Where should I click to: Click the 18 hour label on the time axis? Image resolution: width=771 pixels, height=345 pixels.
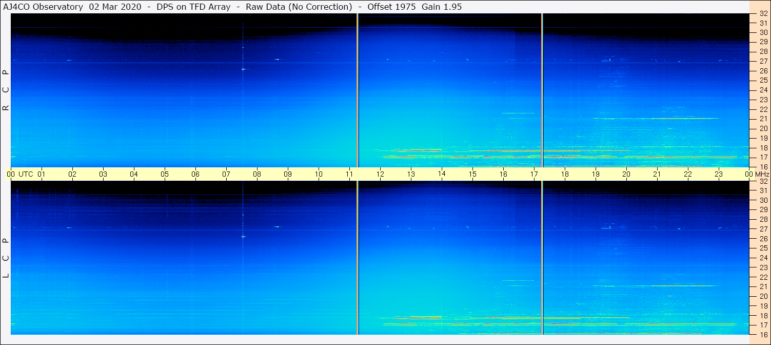(565, 174)
